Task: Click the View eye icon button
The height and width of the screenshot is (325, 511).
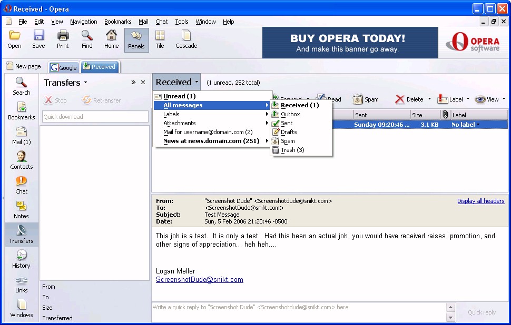Action: (x=487, y=99)
